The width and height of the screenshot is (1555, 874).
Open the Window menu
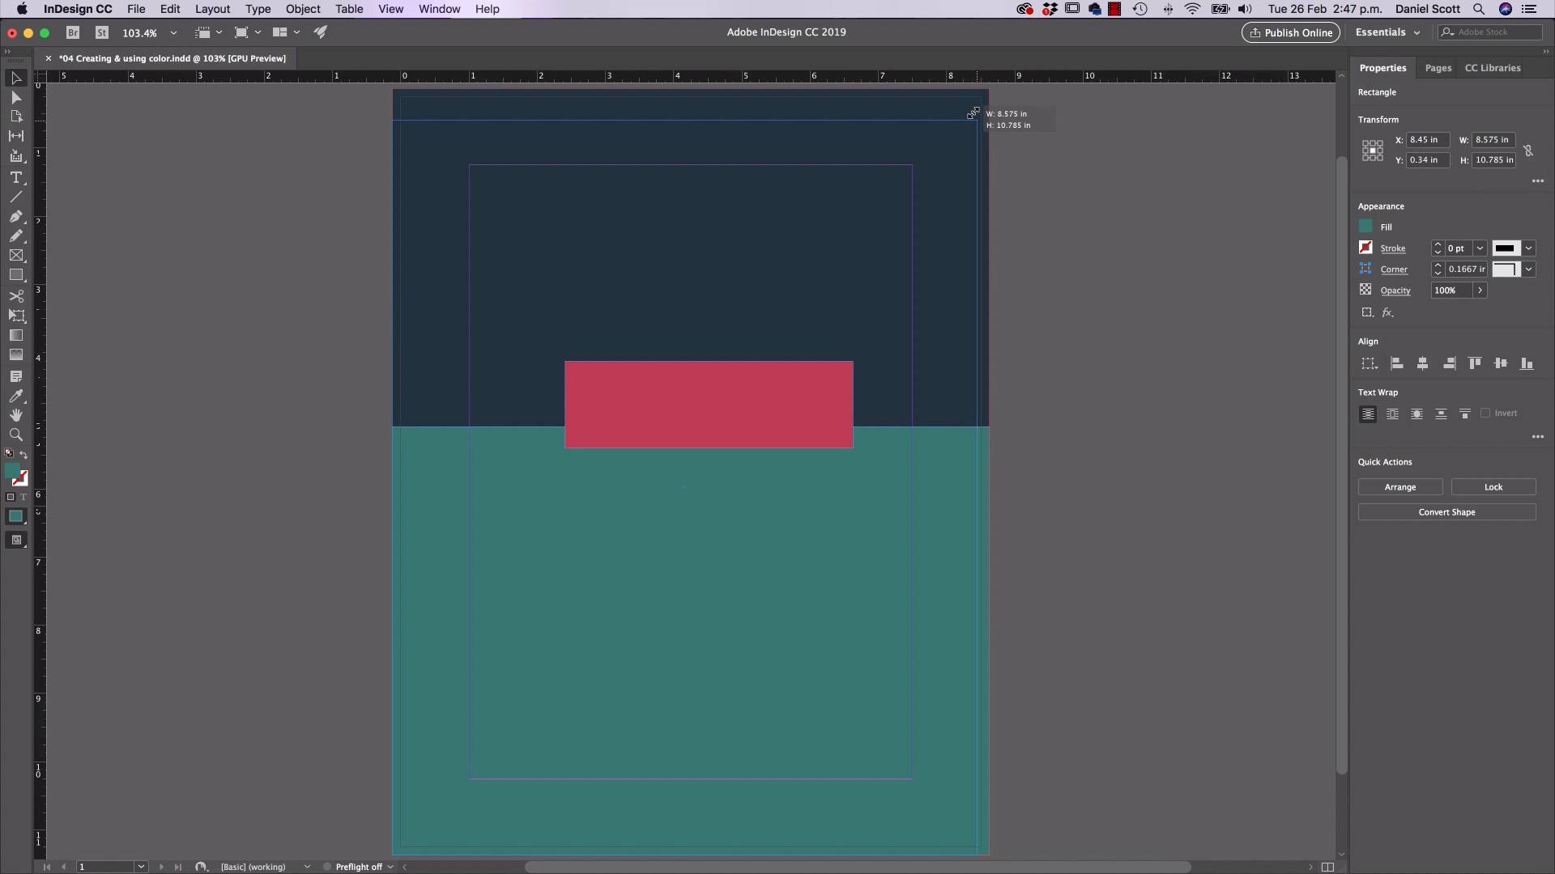[x=439, y=9]
